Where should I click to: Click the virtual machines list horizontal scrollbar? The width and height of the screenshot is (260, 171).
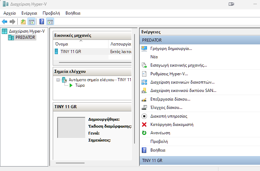point(95,62)
